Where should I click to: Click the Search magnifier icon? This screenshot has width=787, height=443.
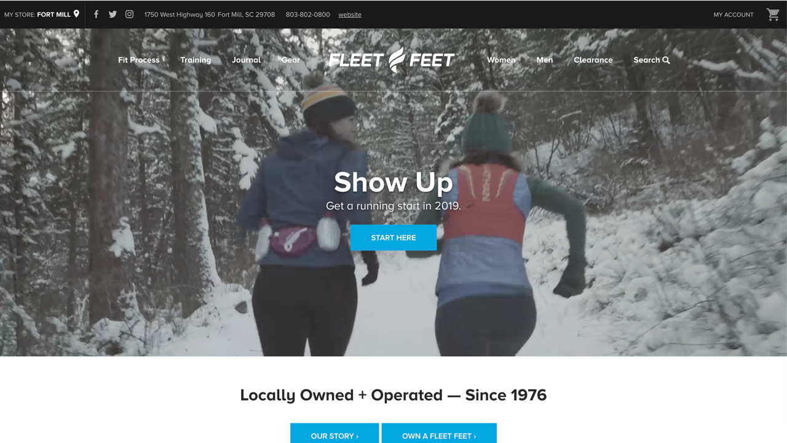666,60
